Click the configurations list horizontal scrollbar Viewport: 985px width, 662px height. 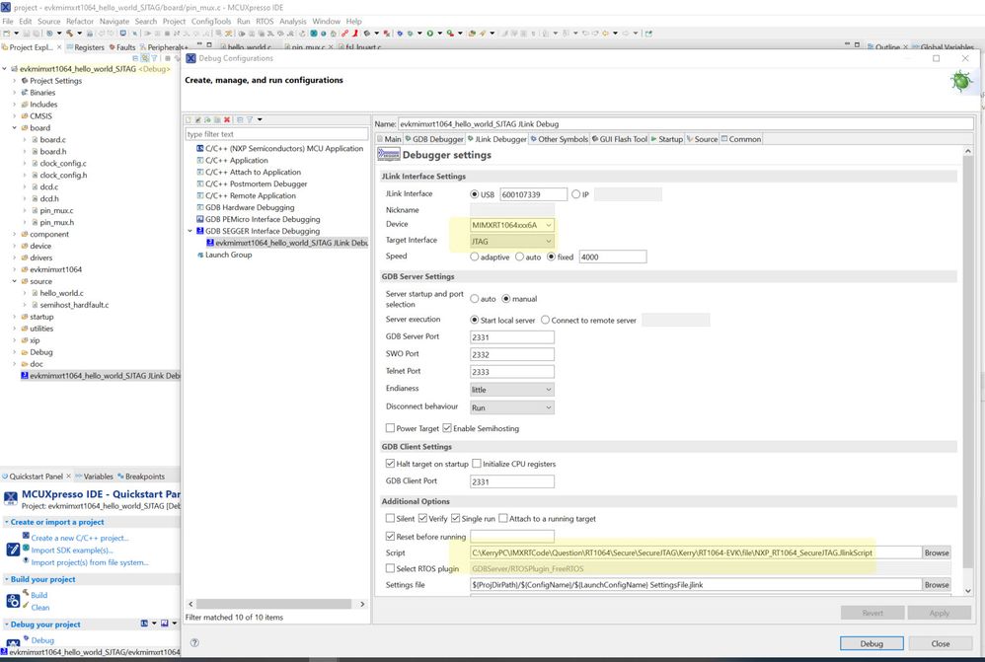274,604
